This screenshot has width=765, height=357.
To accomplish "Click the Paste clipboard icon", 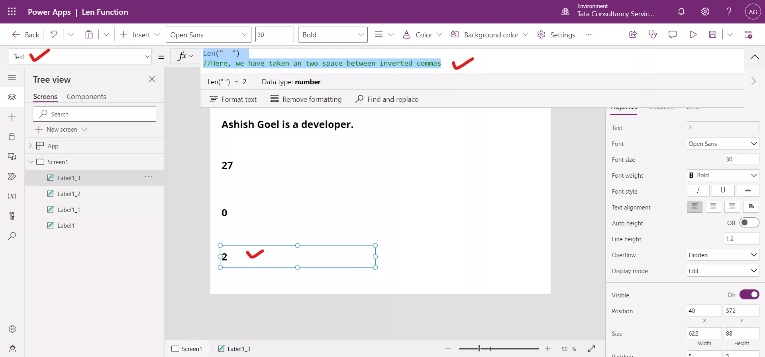I will click(89, 35).
